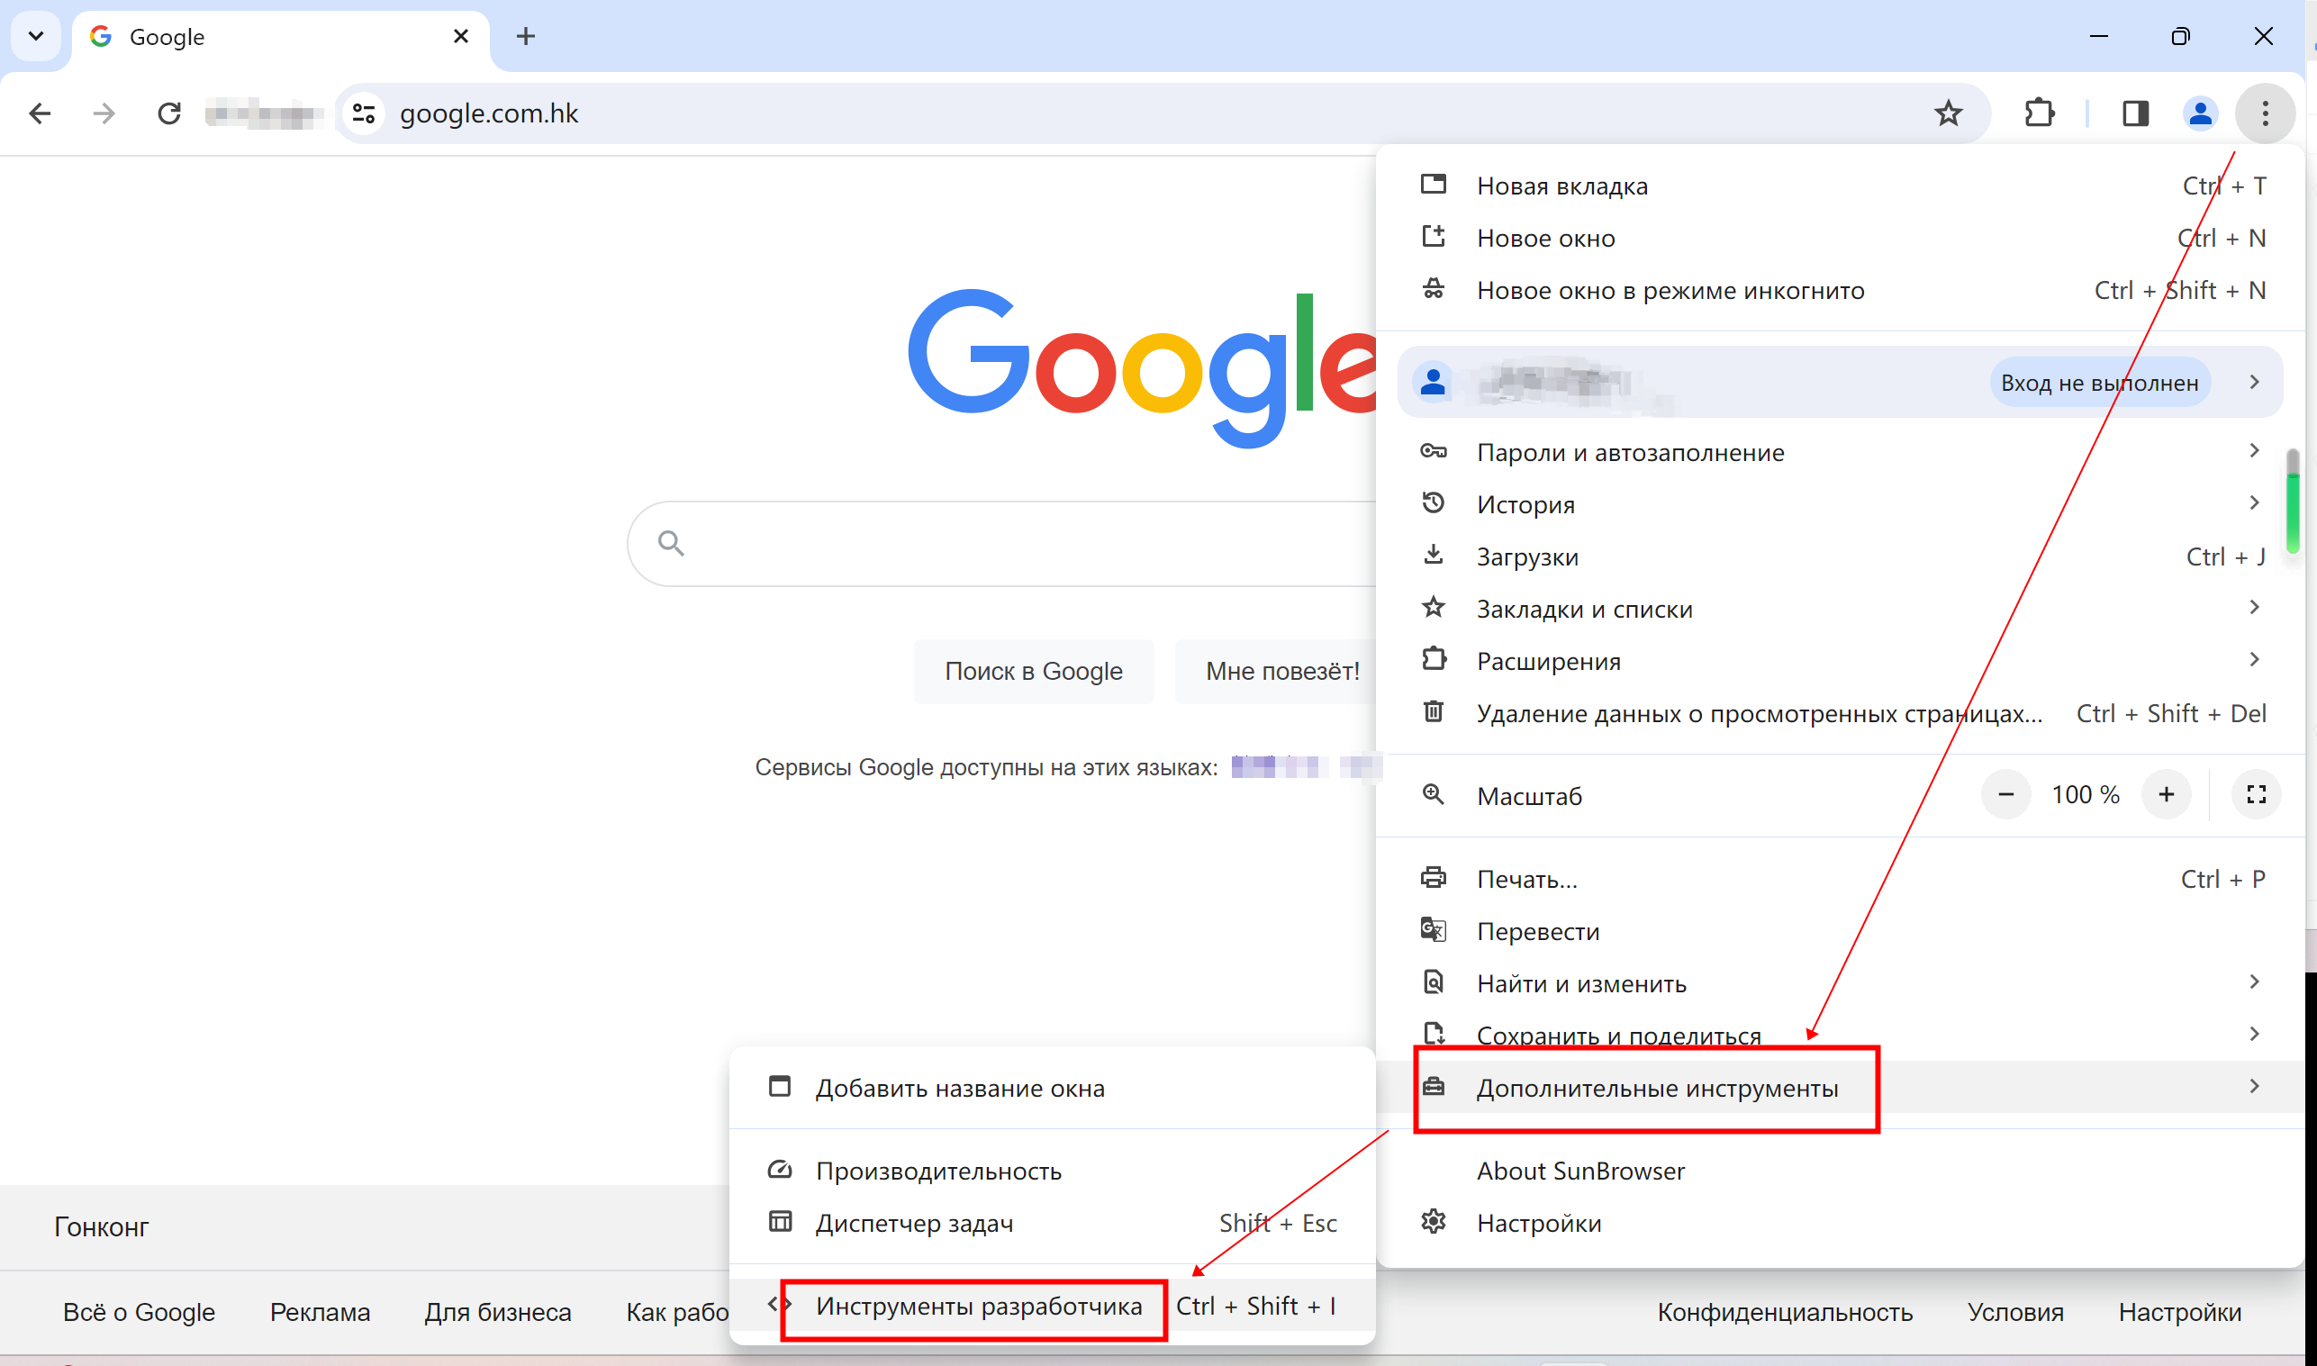Enter fullscreen with the fullscreen icon
2317x1366 pixels.
tap(2257, 794)
